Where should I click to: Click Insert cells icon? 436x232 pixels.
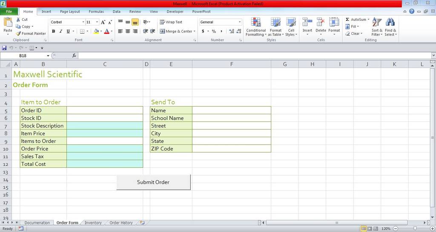pyautogui.click(x=307, y=22)
